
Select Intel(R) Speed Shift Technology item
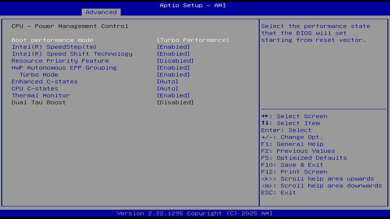pos(72,54)
